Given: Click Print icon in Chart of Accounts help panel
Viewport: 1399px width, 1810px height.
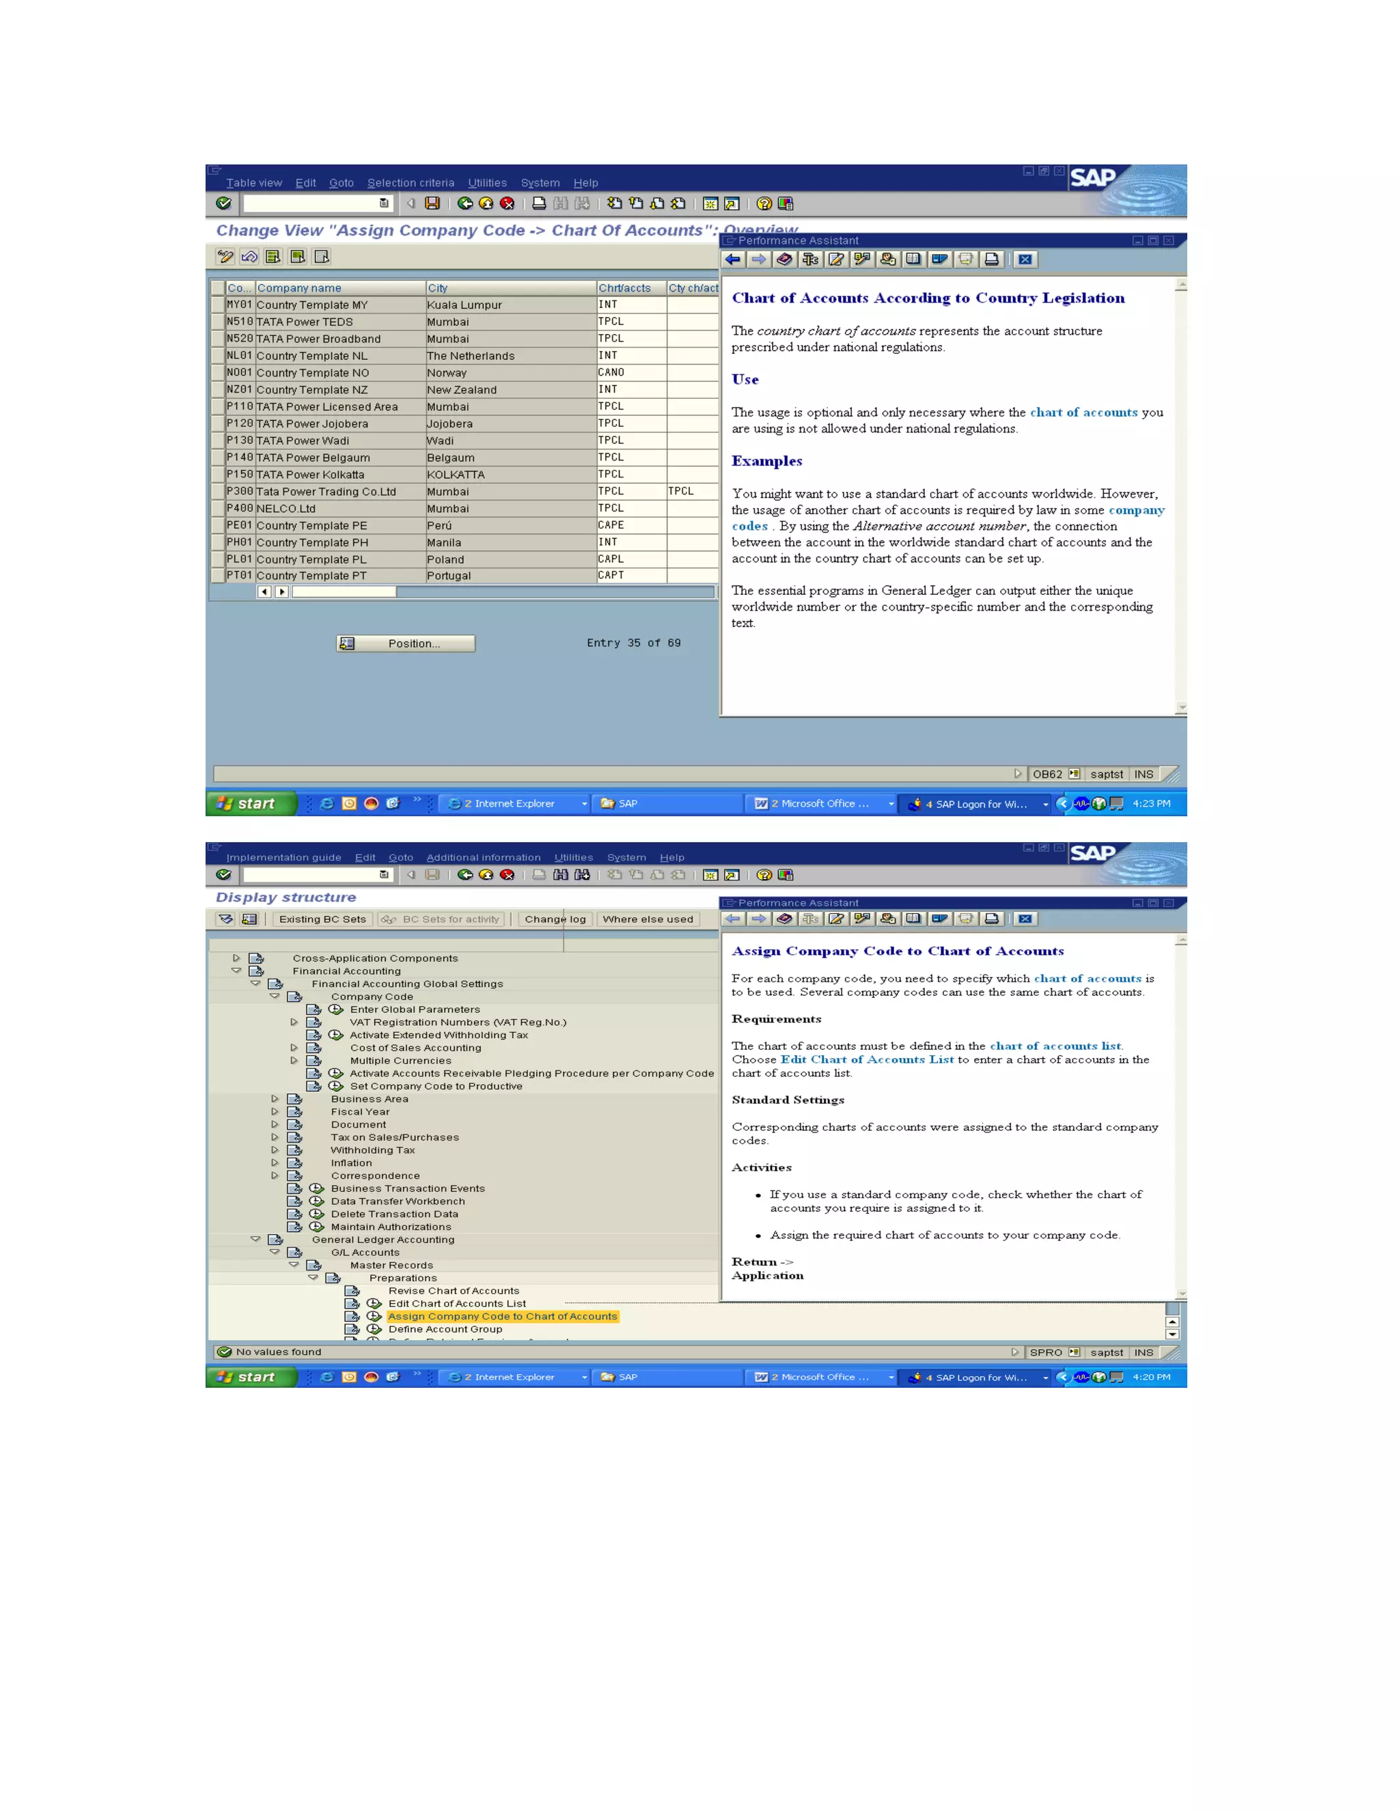Looking at the screenshot, I should 991,260.
